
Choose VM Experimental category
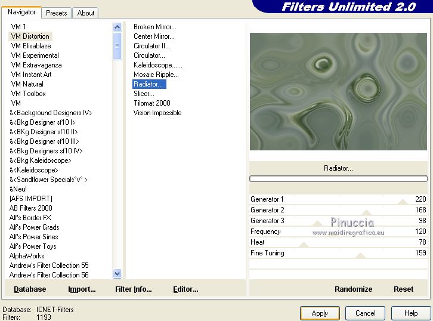click(x=35, y=55)
